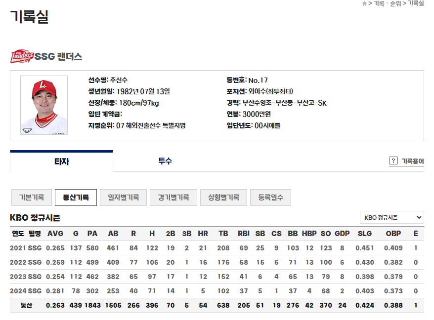Open the 일자별기록 daily records
This screenshot has height=320, width=434.
point(123,198)
